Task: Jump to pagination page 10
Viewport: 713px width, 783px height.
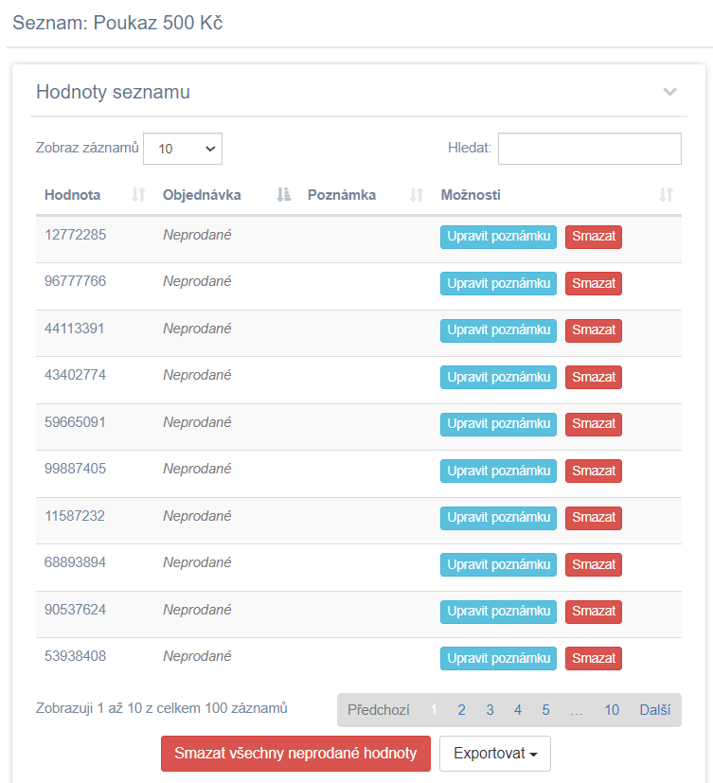Action: (x=612, y=709)
